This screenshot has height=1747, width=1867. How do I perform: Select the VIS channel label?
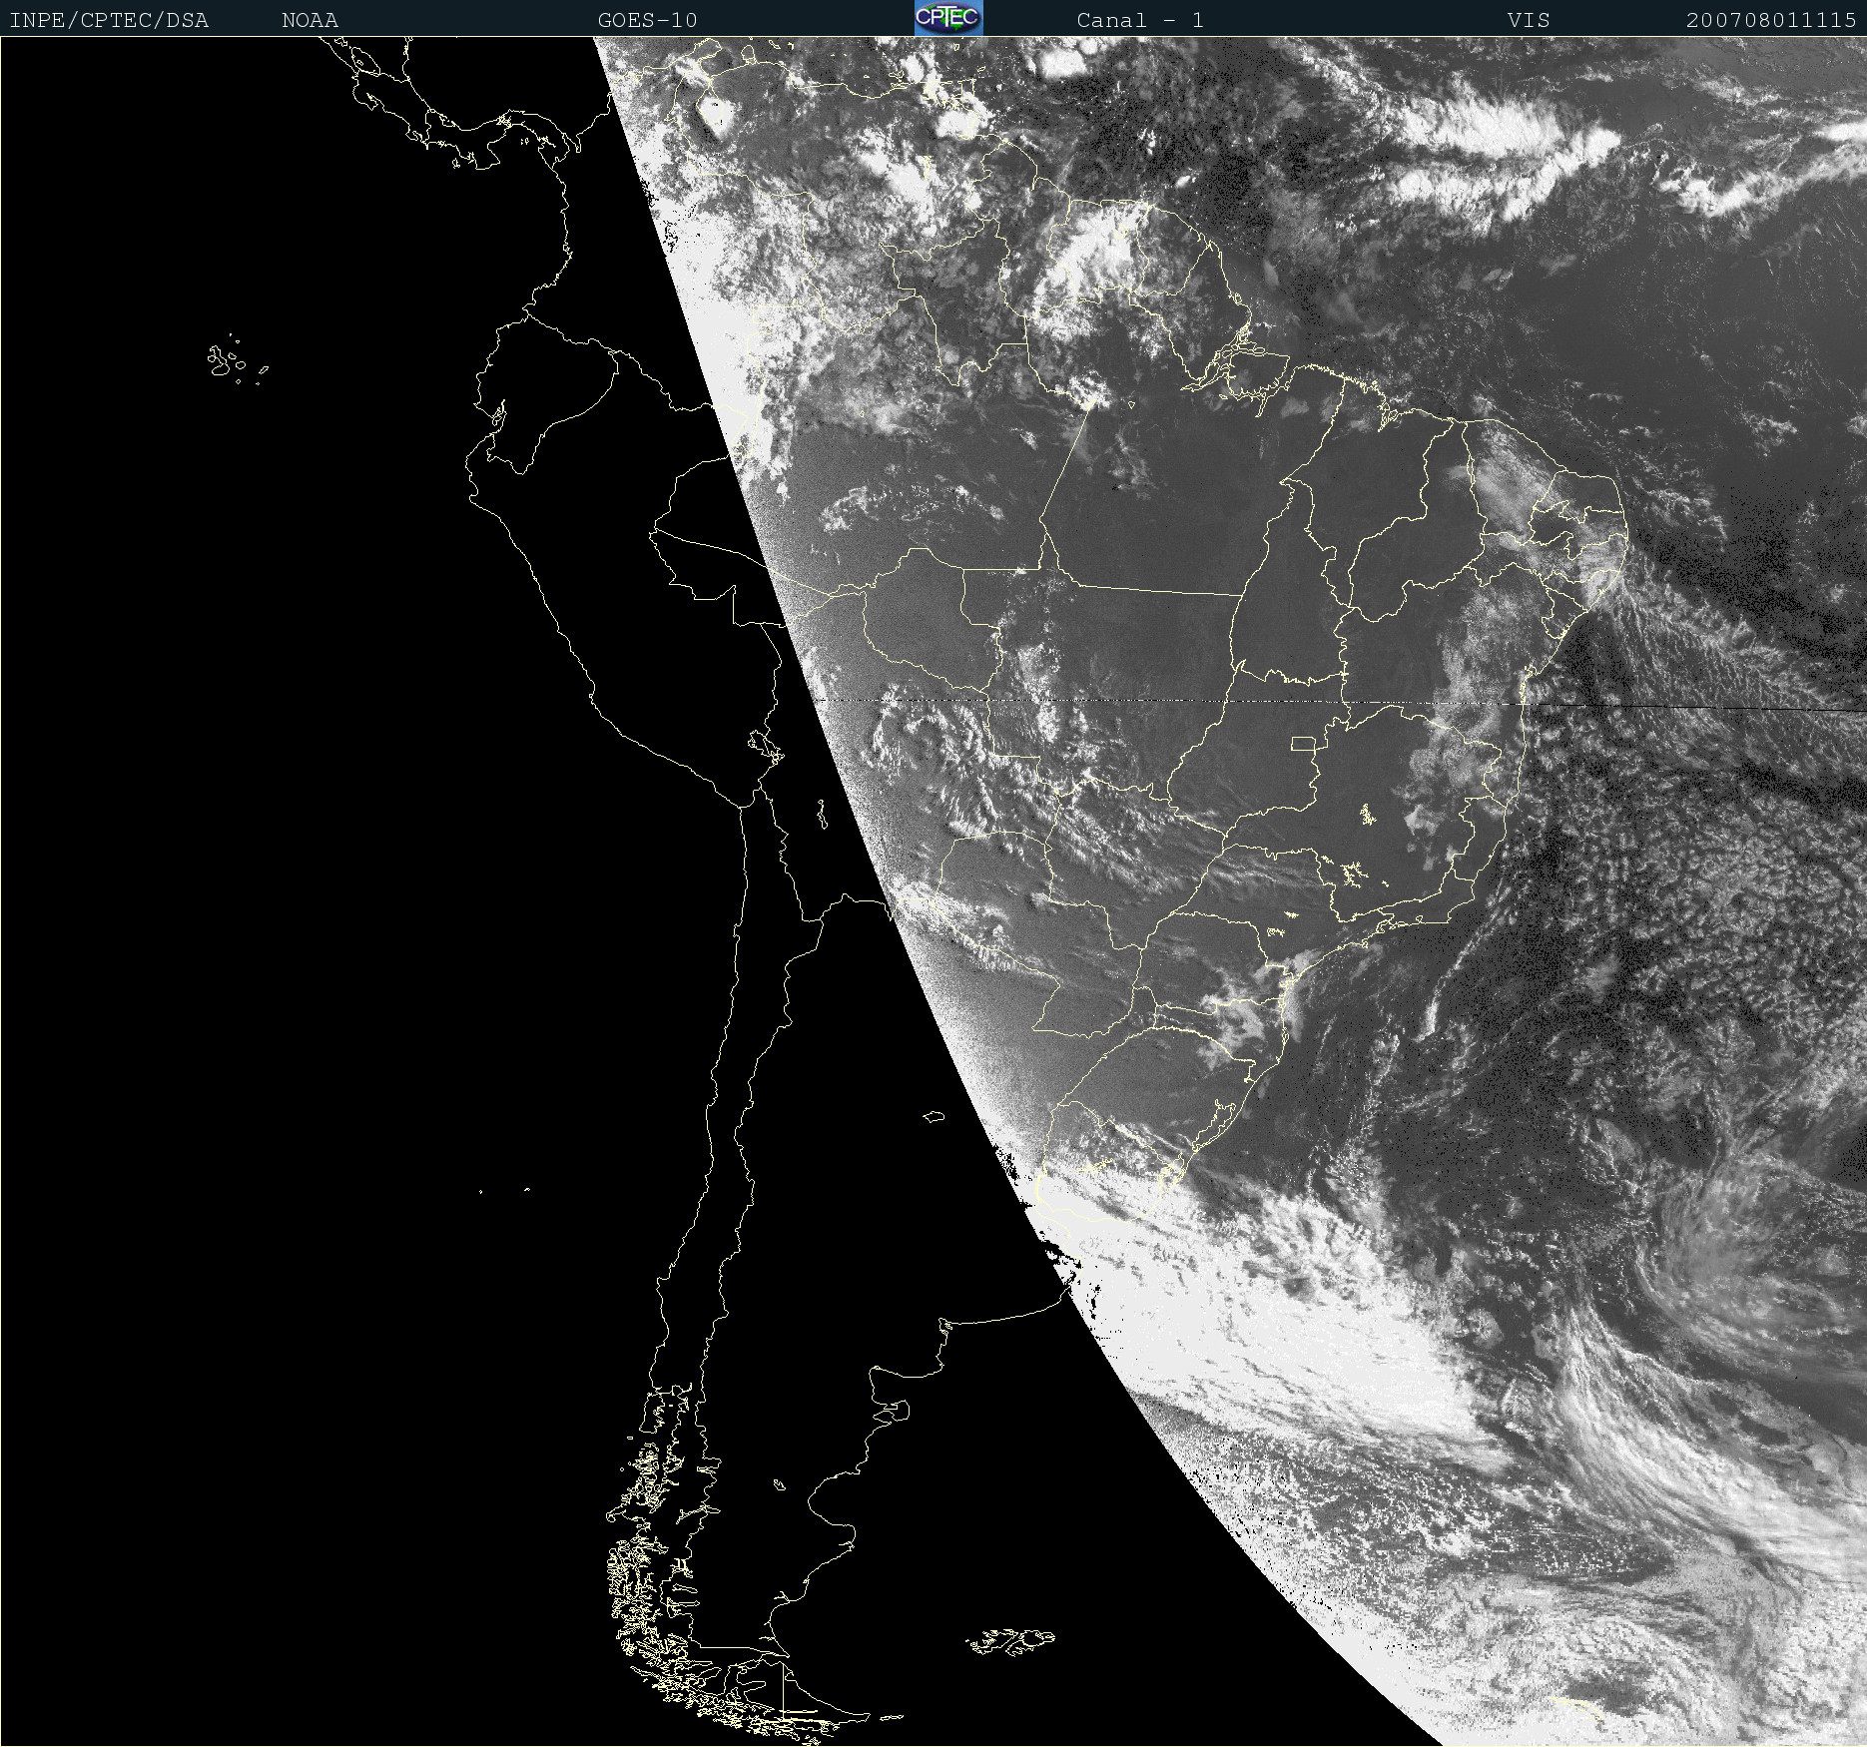(x=1529, y=20)
